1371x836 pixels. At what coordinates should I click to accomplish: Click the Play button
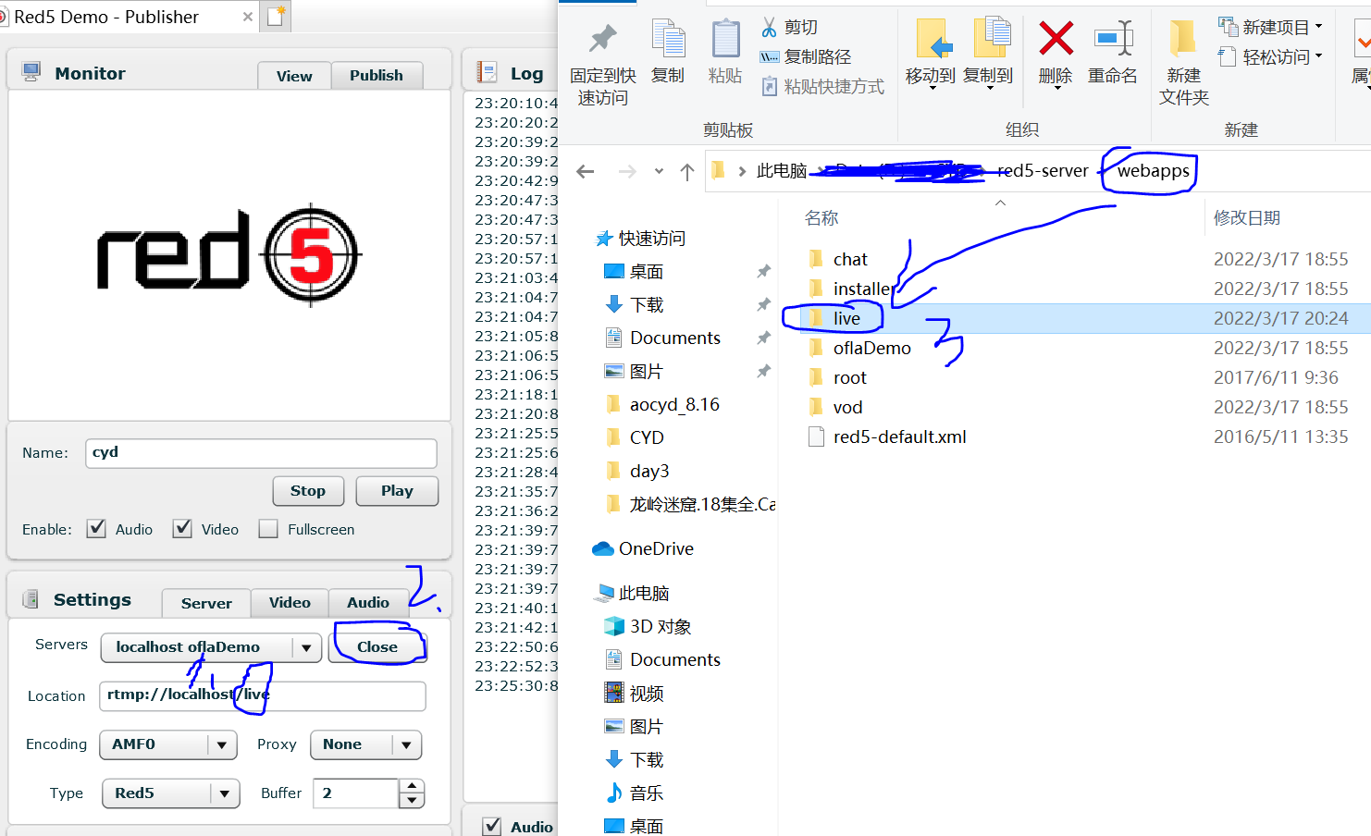point(397,491)
